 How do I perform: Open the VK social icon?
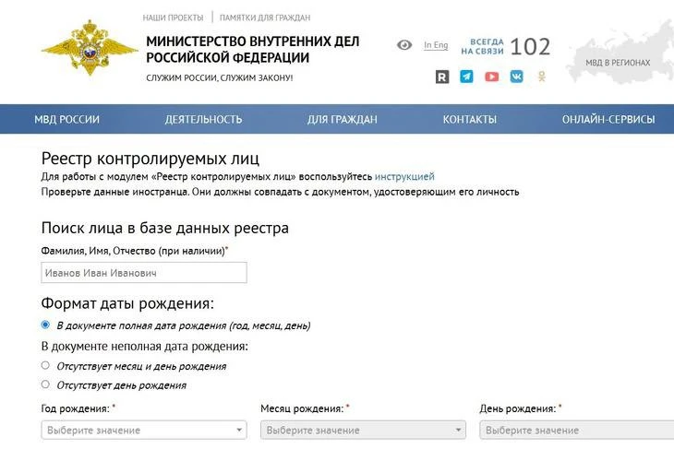coord(517,77)
